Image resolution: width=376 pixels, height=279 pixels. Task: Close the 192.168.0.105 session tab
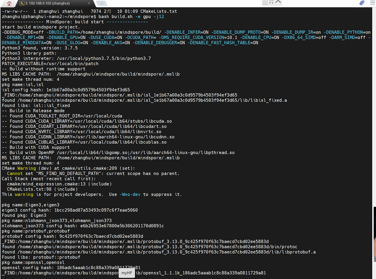(89, 3)
